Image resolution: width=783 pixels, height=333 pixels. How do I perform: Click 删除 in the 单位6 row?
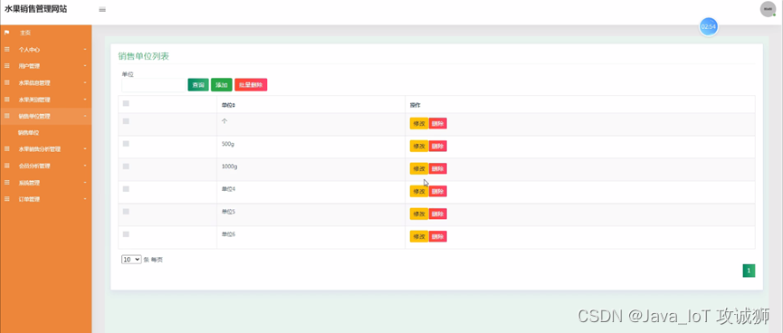tap(437, 236)
